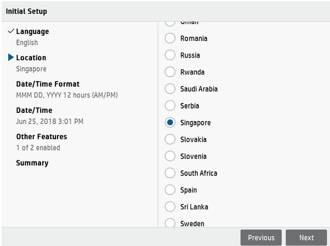Open the Date/Time setup step
The width and height of the screenshot is (330, 246).
click(x=33, y=111)
